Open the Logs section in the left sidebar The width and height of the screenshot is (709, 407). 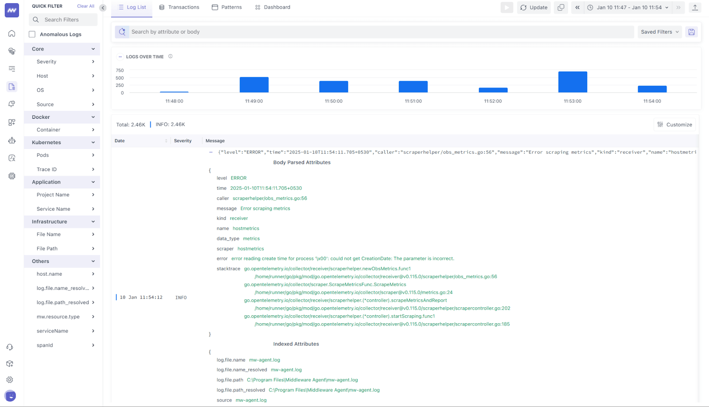click(12, 86)
